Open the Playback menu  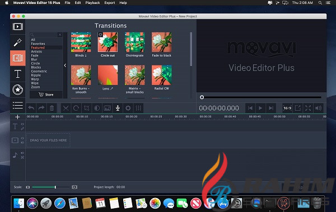pos(92,3)
